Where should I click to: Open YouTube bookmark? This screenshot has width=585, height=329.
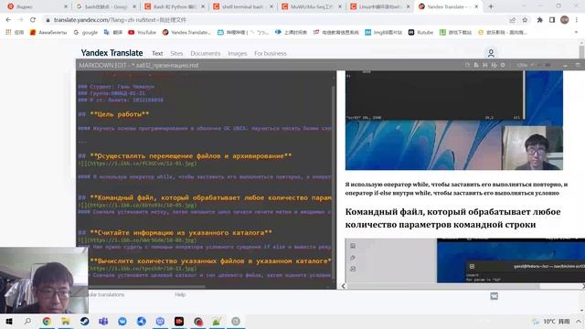tap(143, 33)
